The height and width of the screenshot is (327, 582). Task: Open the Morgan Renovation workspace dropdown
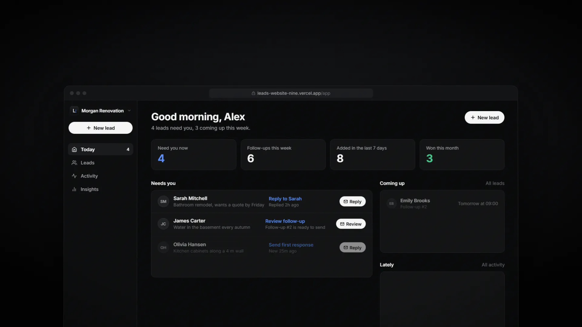pyautogui.click(x=100, y=111)
